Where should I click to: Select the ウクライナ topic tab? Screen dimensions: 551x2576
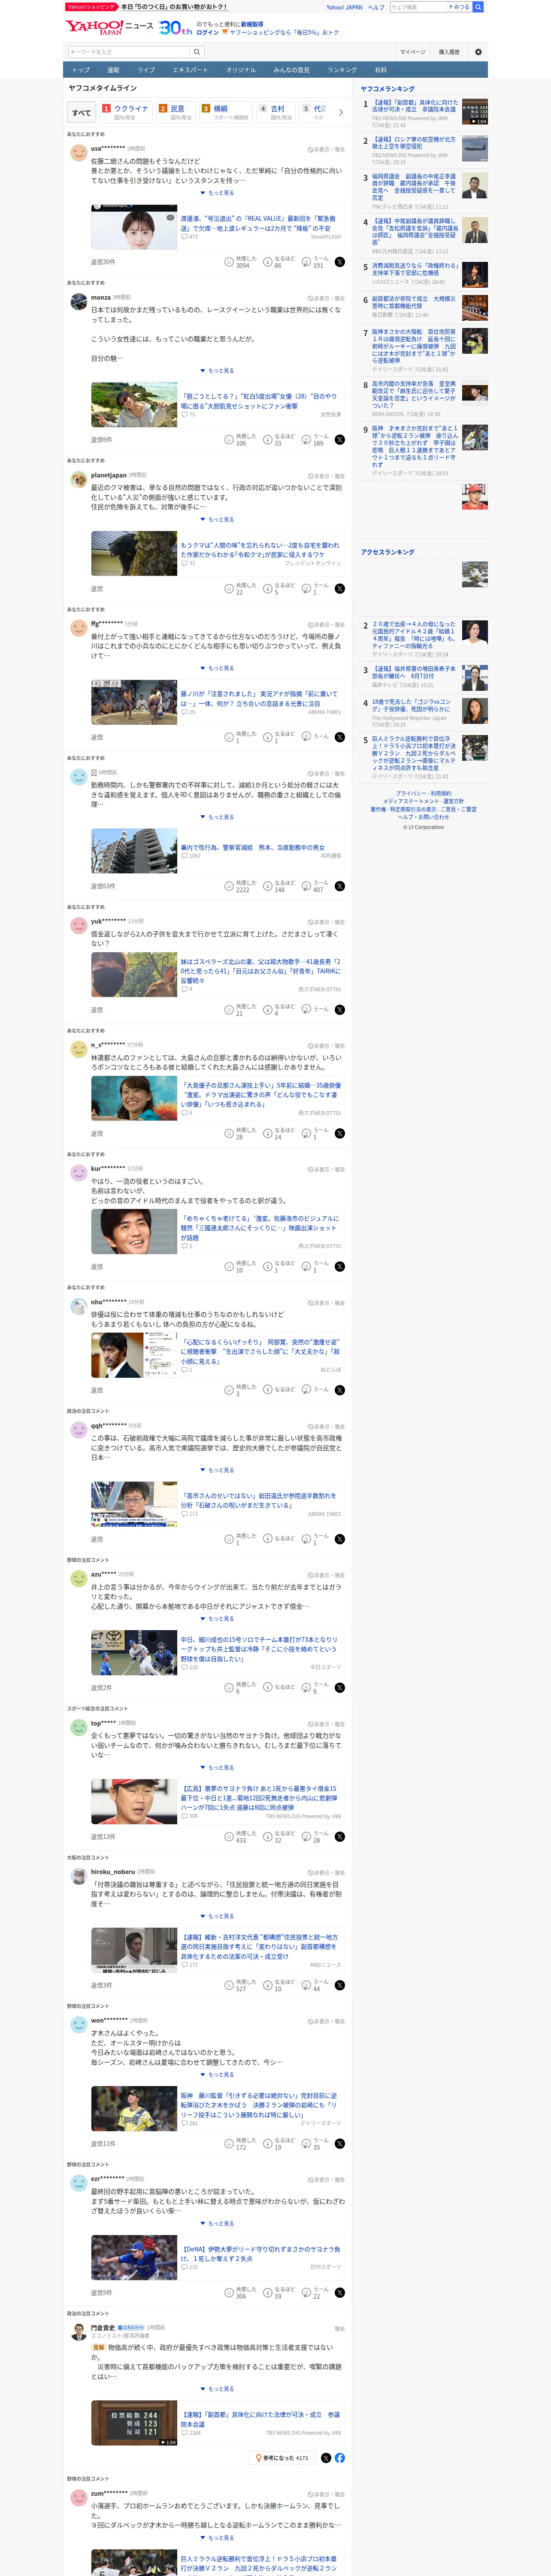coord(126,112)
